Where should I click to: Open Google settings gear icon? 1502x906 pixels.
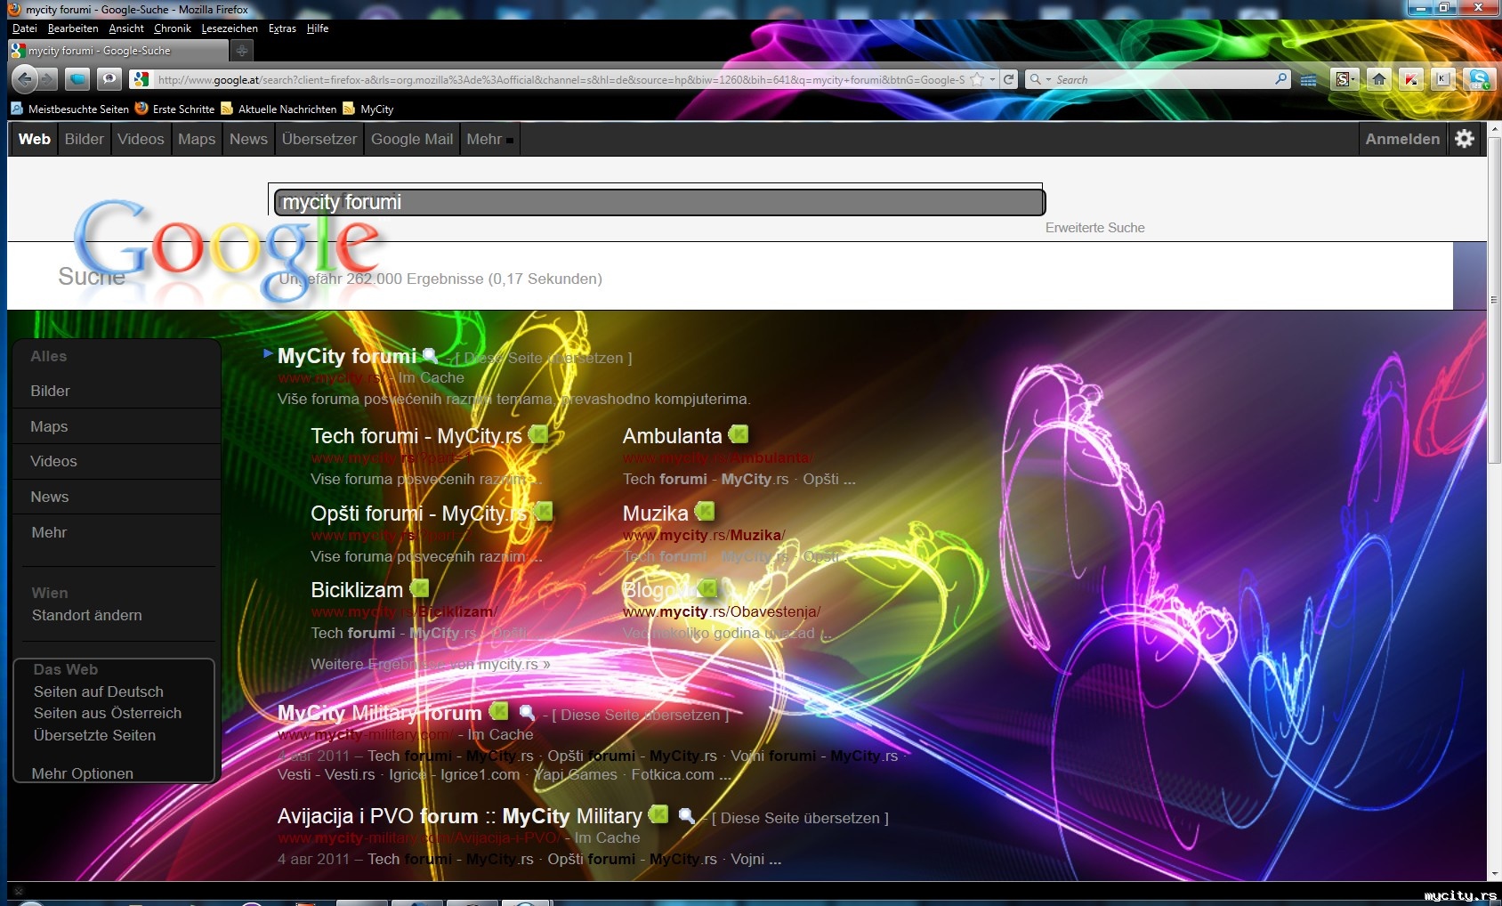click(1465, 139)
